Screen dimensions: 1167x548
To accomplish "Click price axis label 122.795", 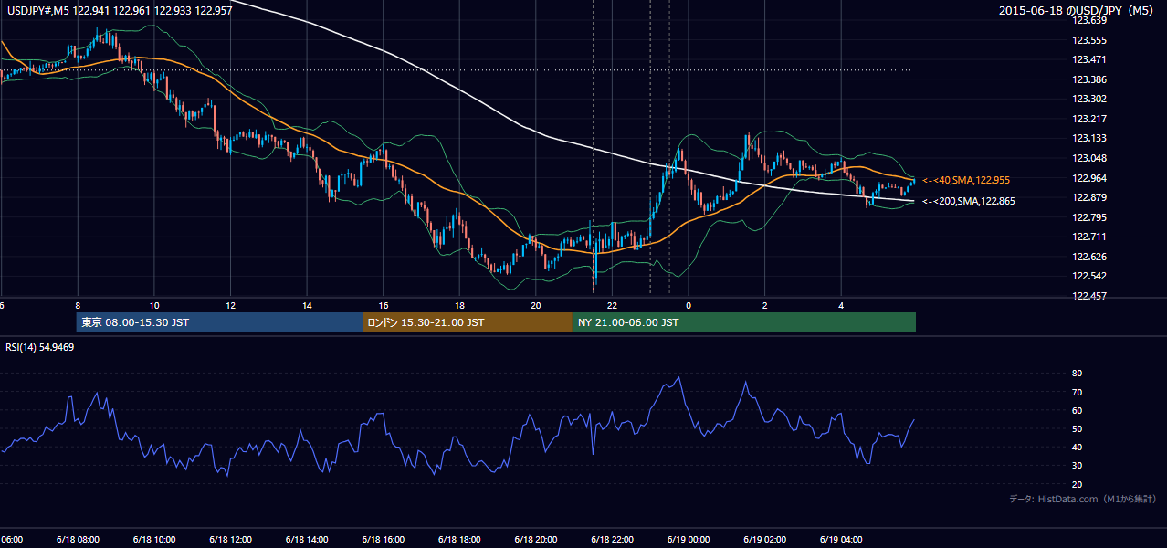I will [x=1091, y=217].
